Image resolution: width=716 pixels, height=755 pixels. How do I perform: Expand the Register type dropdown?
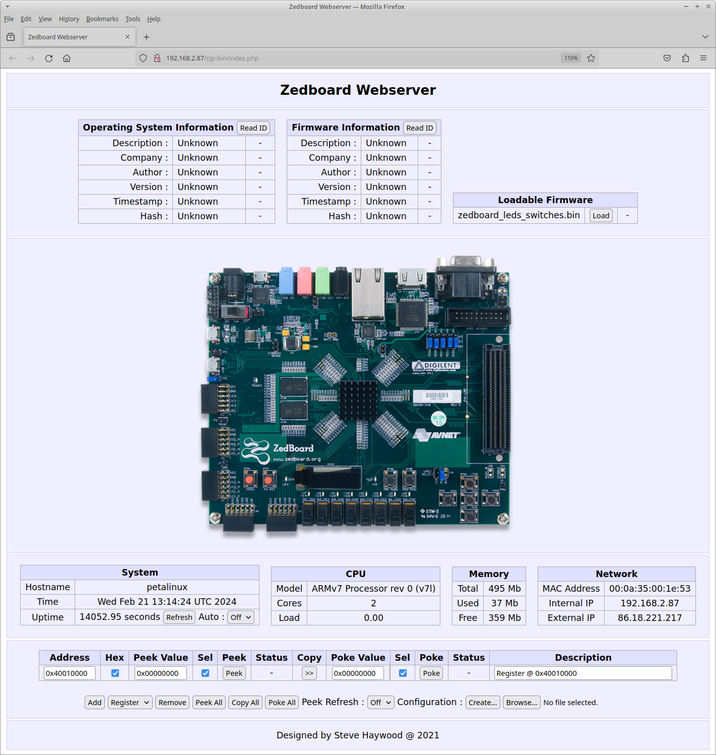point(130,703)
